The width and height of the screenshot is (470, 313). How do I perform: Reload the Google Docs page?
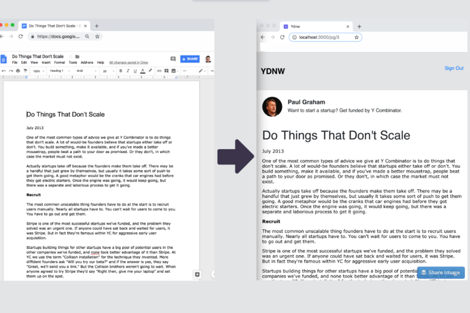[x=21, y=36]
